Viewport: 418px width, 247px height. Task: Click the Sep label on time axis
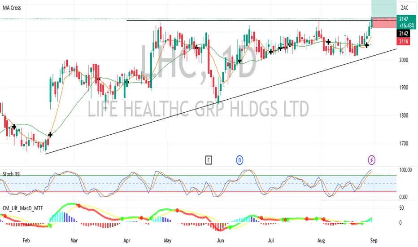(374, 241)
